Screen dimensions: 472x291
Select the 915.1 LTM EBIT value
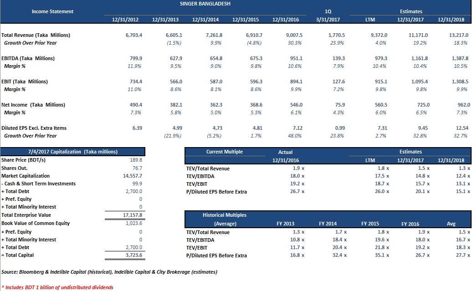(381, 82)
